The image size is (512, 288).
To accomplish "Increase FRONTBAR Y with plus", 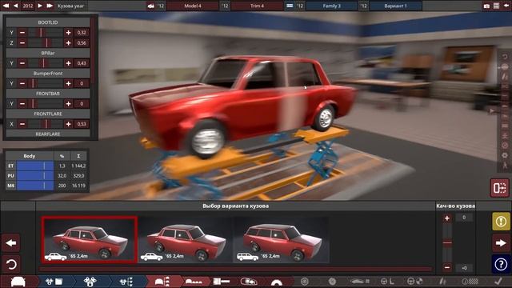I will click(x=68, y=104).
